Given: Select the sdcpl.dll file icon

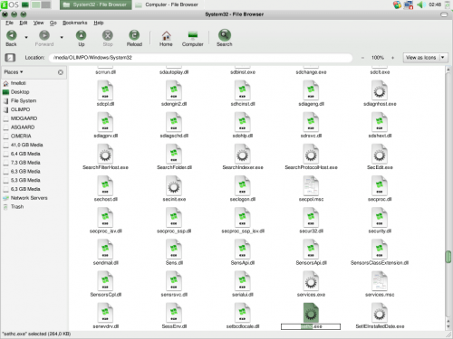Looking at the screenshot, I should pyautogui.click(x=105, y=90).
